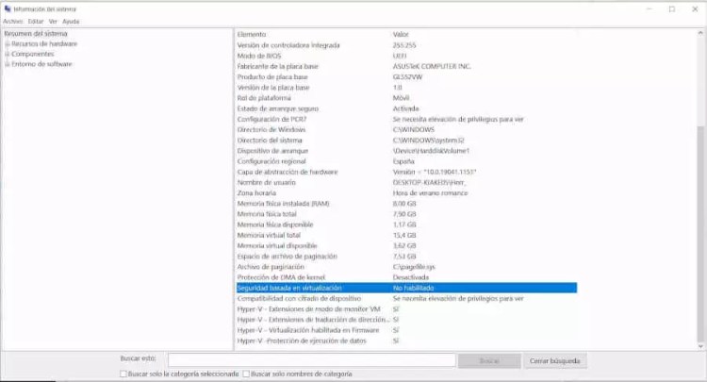
Task: Expand Entorno de software node
Action: click(x=8, y=64)
